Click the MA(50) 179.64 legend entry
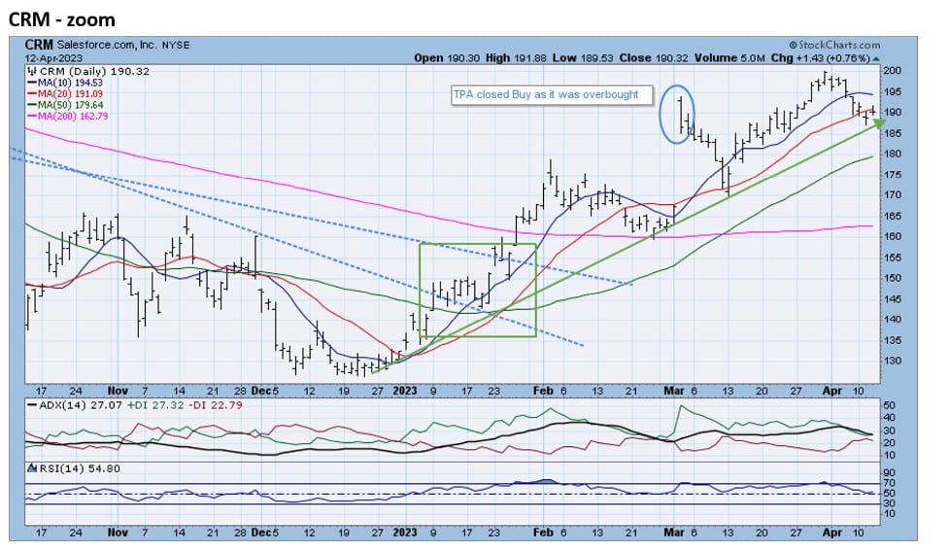Screen dimensions: 949x551 [65, 105]
